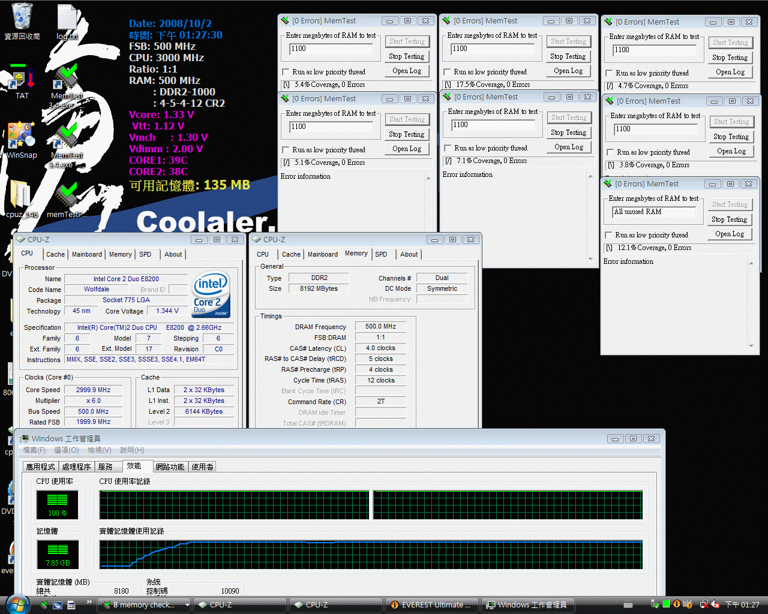This screenshot has width=768, height=614.
Task: Click the red speaker muted tray icon
Action: [715, 604]
